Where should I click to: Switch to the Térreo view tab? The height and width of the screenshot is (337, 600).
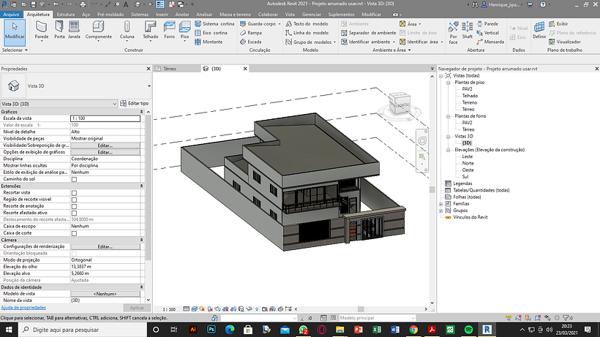pos(169,68)
